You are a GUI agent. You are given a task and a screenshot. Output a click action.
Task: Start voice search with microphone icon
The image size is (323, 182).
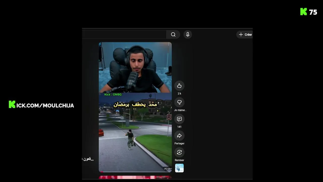click(x=187, y=35)
